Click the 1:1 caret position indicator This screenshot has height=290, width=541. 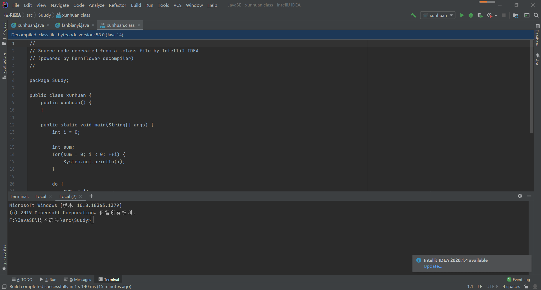click(x=470, y=287)
